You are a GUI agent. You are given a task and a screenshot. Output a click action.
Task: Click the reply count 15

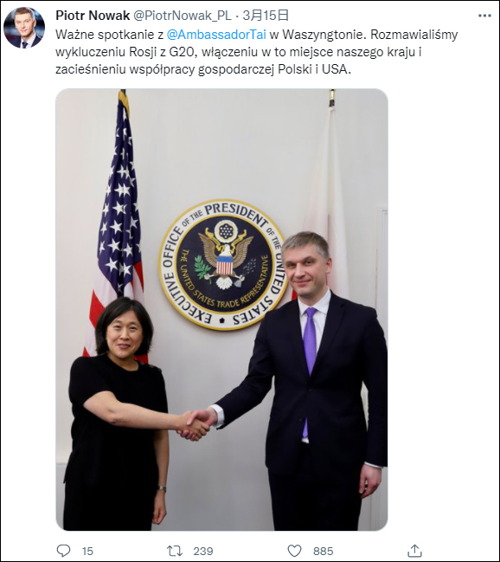point(87,551)
